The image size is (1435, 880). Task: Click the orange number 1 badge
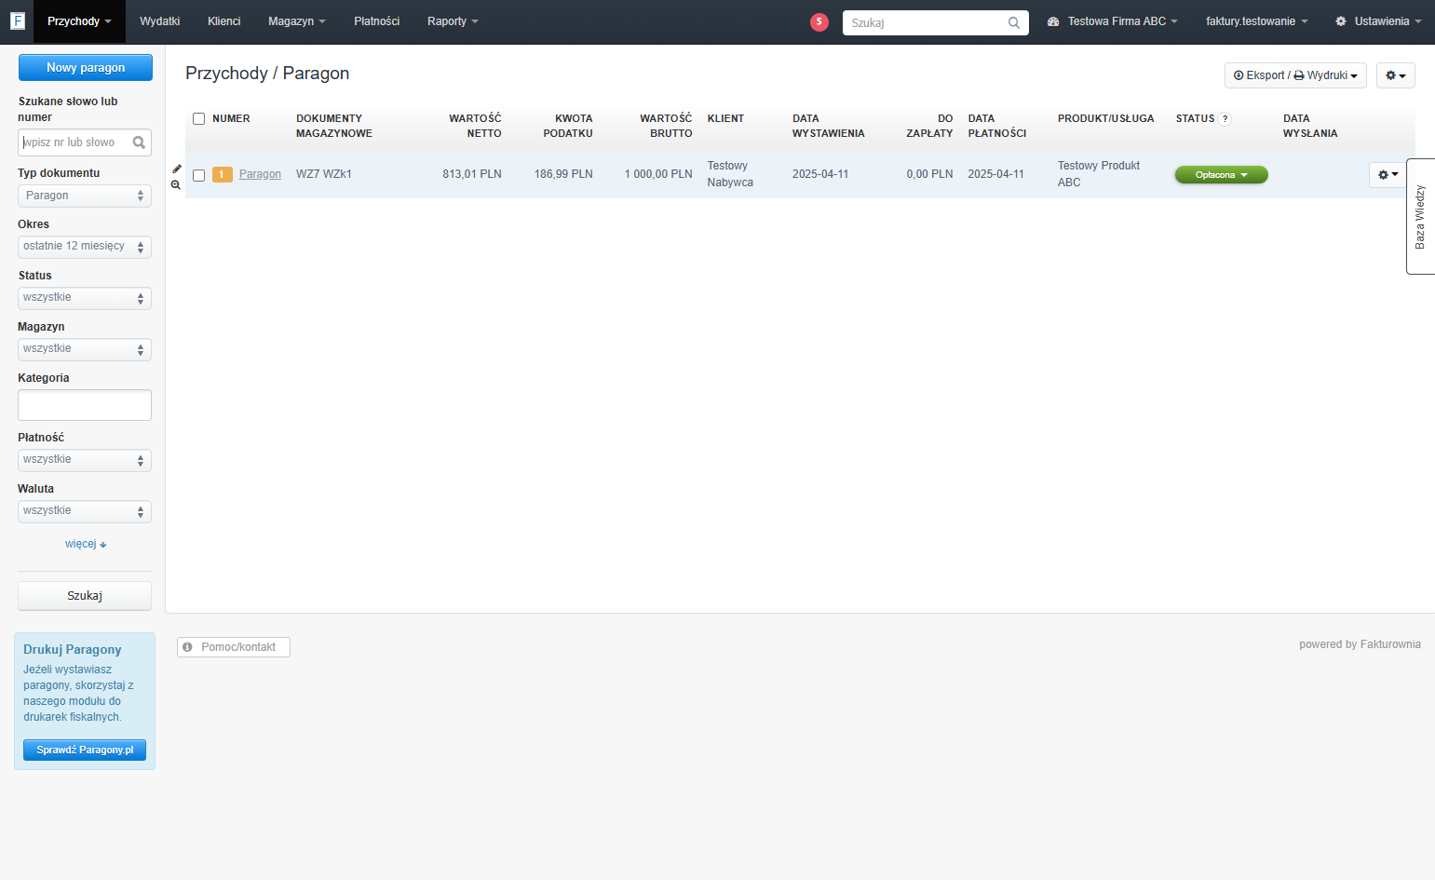[x=222, y=174]
